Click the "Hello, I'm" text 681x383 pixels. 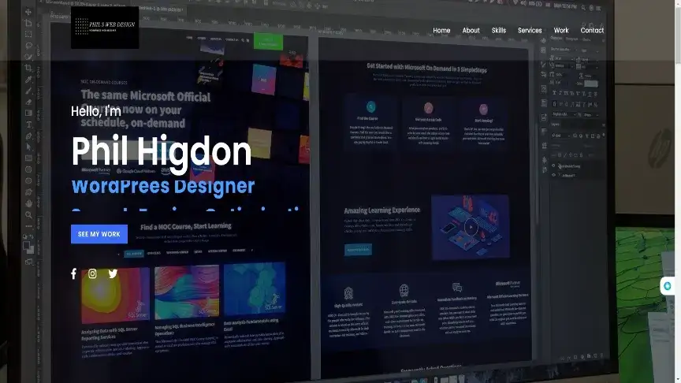click(x=96, y=111)
